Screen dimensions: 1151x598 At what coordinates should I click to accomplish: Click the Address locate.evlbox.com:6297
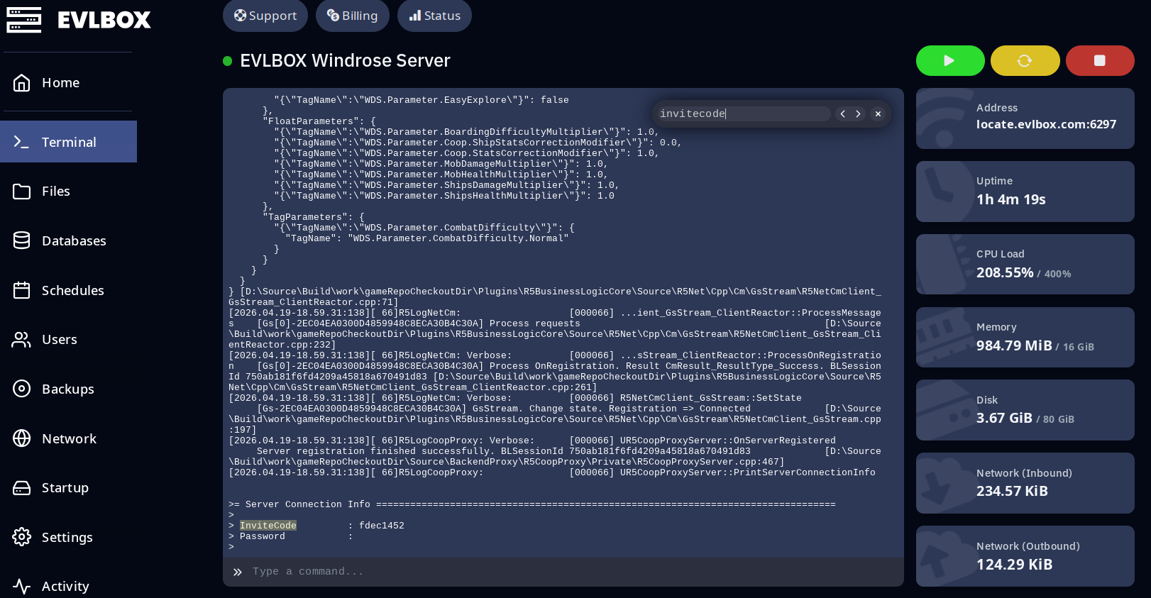tap(1046, 125)
